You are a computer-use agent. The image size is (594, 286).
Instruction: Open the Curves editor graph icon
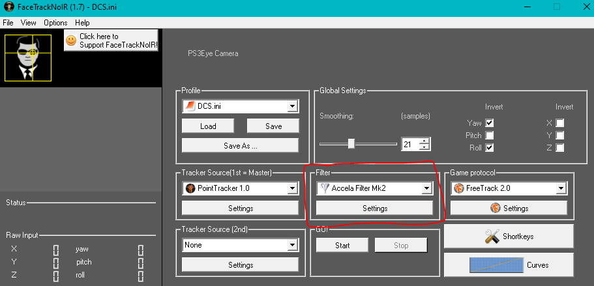[x=497, y=265]
